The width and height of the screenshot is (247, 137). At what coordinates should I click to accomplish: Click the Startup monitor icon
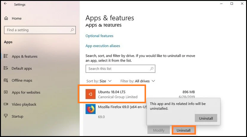tap(6, 116)
